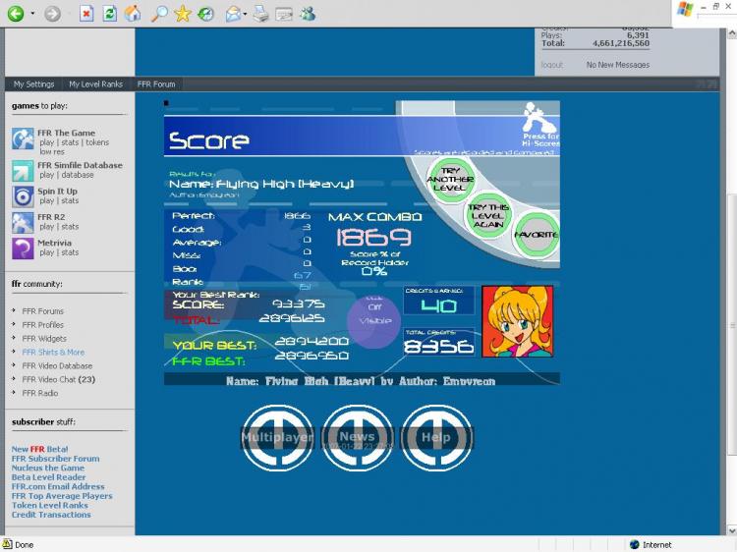
Task: Open the History toolbar icon
Action: (x=205, y=14)
